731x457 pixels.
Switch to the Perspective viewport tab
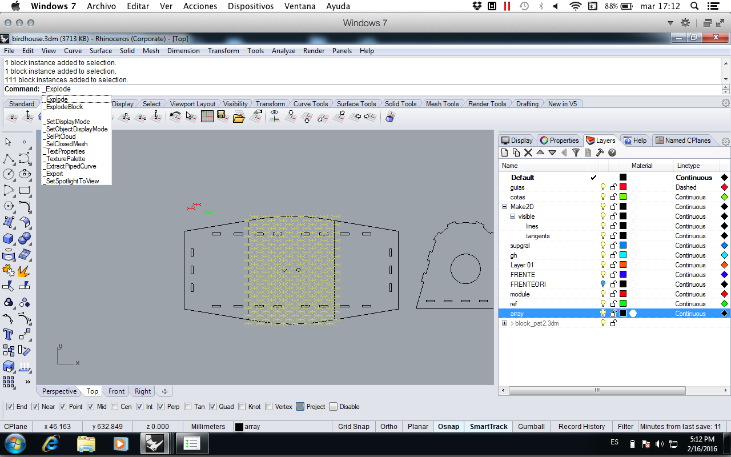pos(59,391)
